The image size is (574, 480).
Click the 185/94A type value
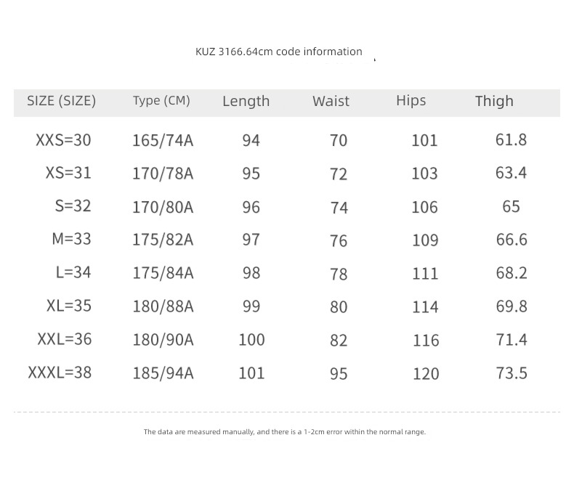click(x=163, y=373)
